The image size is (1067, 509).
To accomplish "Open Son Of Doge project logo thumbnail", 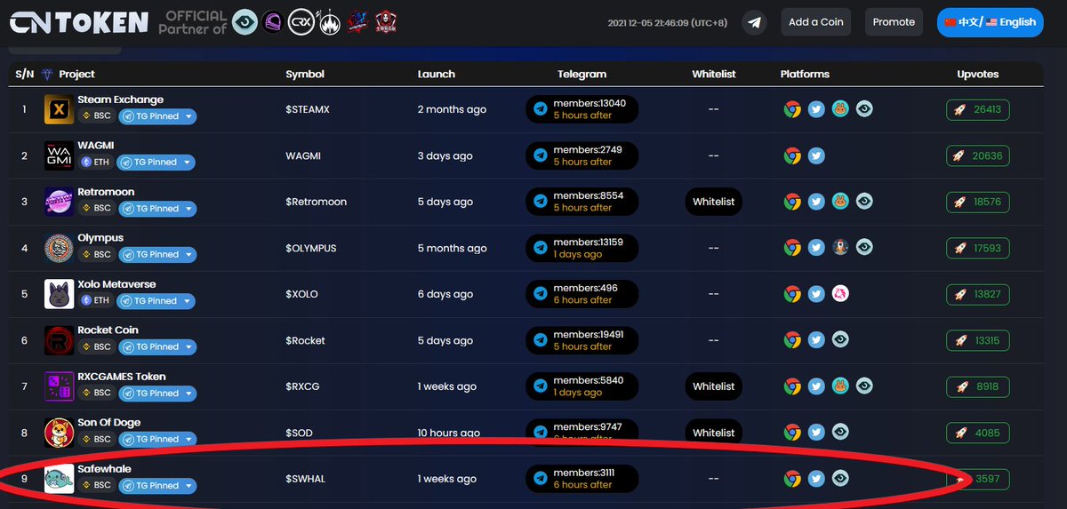I will point(59,433).
